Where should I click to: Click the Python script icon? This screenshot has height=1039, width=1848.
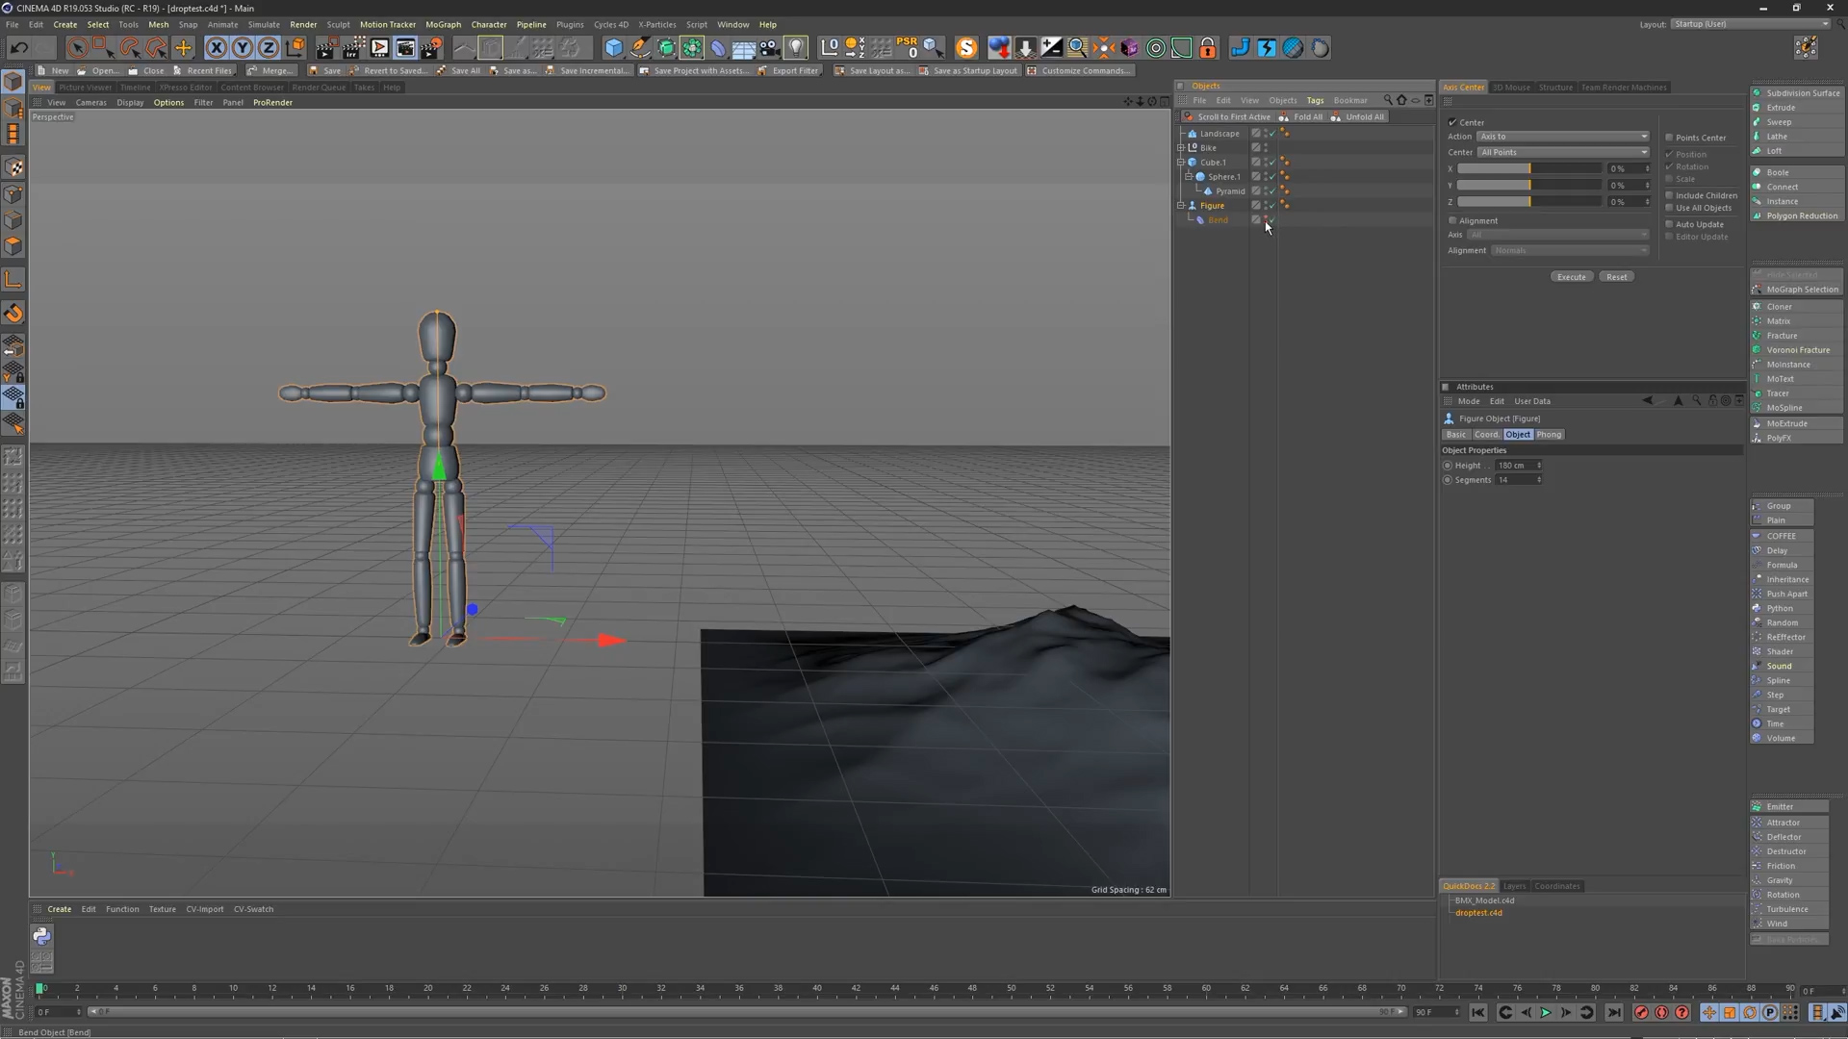pos(41,935)
